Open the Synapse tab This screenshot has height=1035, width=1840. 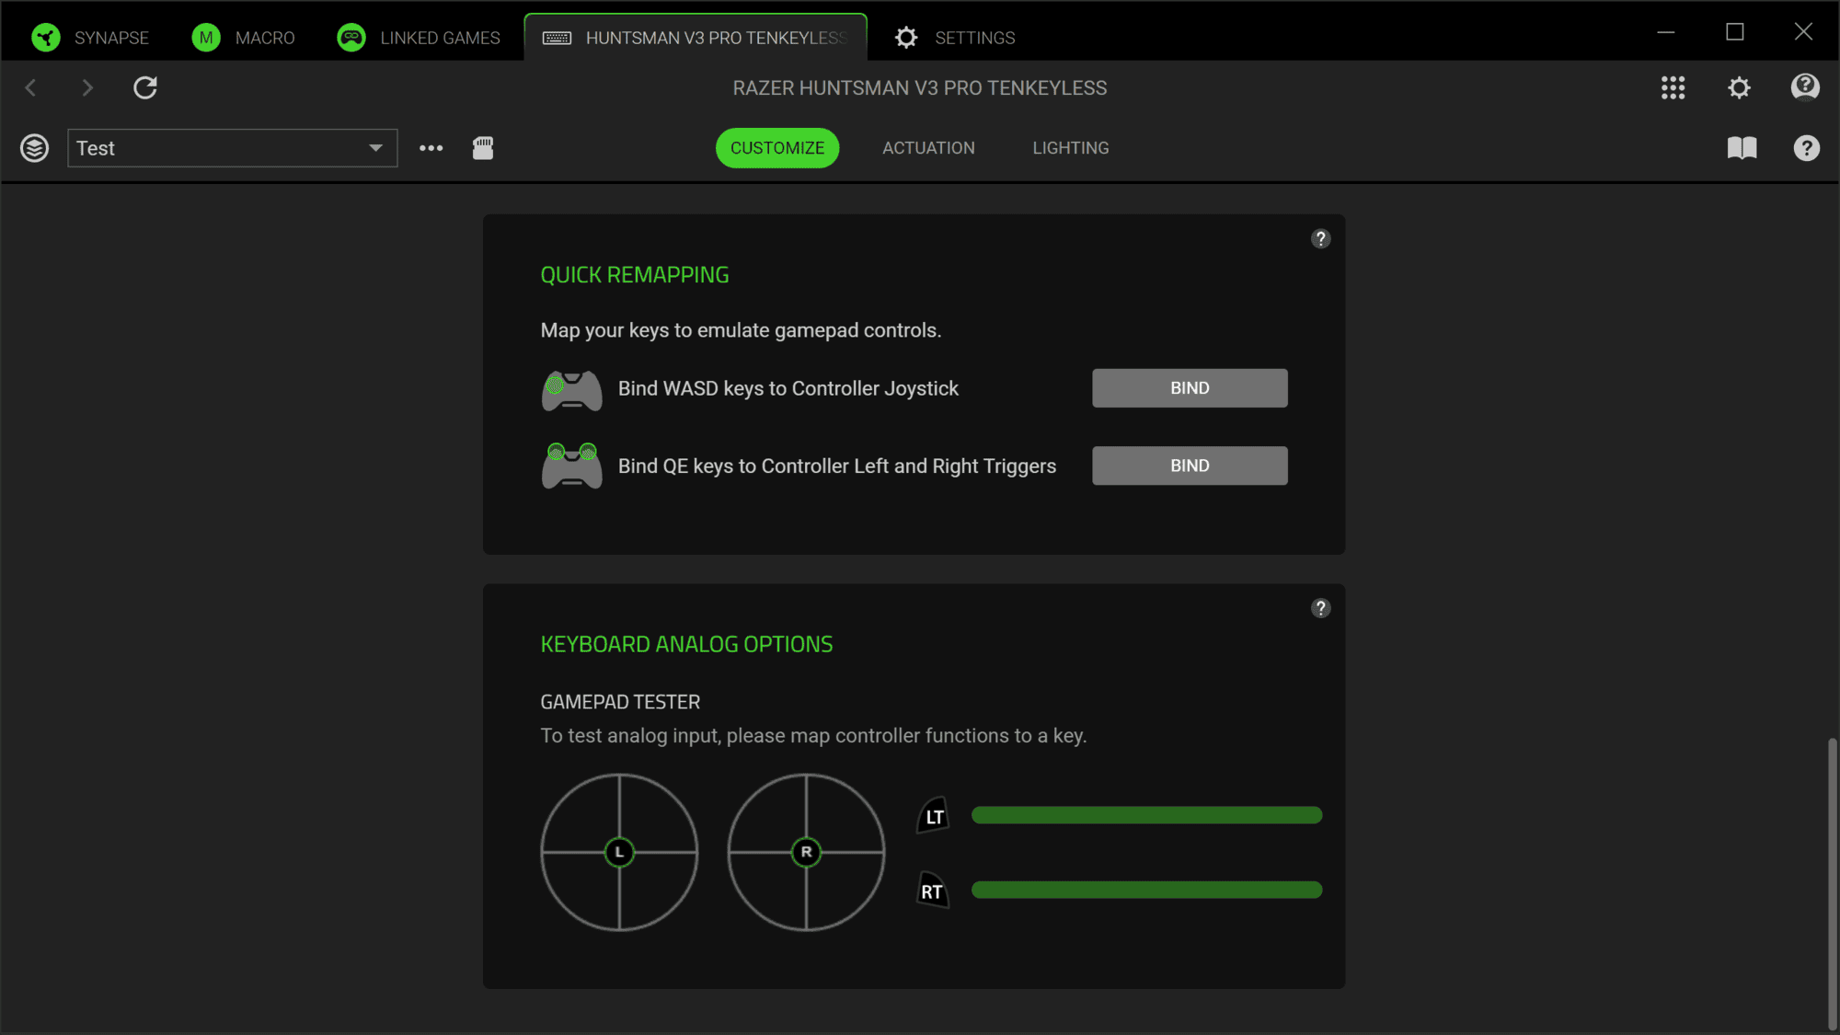tap(90, 38)
